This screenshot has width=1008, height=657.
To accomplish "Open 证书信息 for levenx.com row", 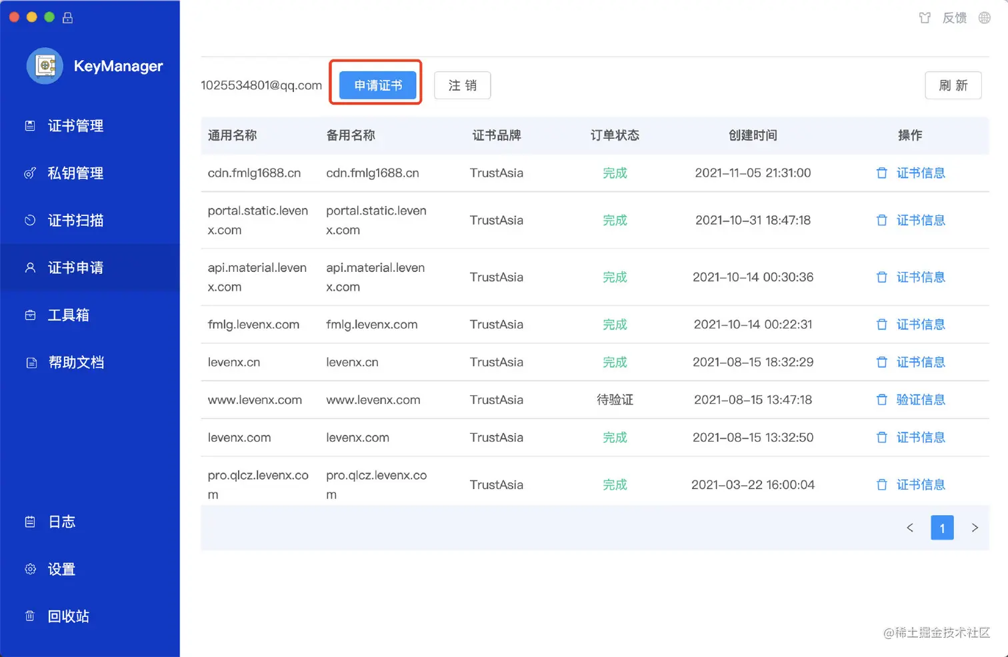I will tap(921, 438).
